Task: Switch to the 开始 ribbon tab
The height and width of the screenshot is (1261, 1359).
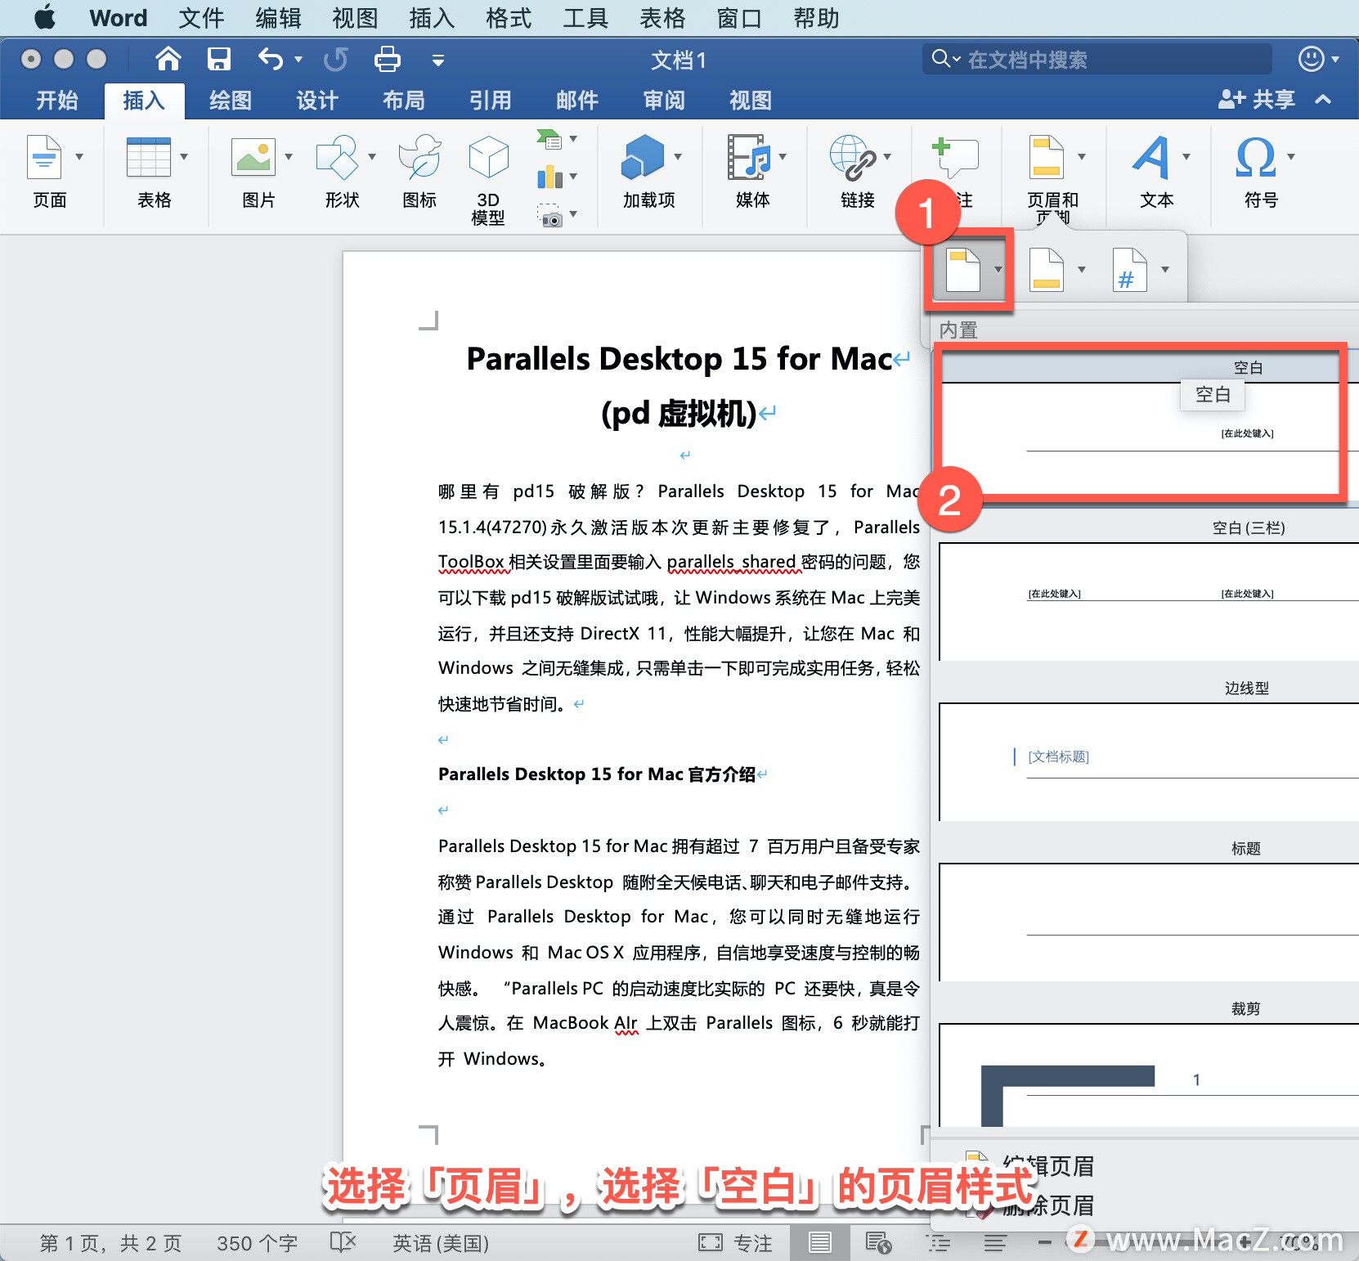Action: coord(57,100)
